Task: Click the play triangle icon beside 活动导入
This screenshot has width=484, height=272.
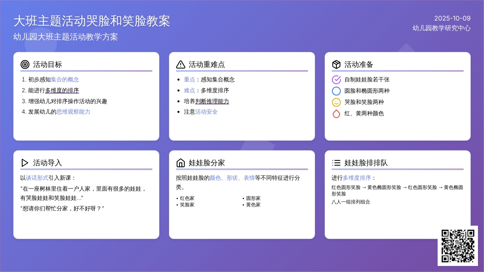Action: tap(25, 163)
